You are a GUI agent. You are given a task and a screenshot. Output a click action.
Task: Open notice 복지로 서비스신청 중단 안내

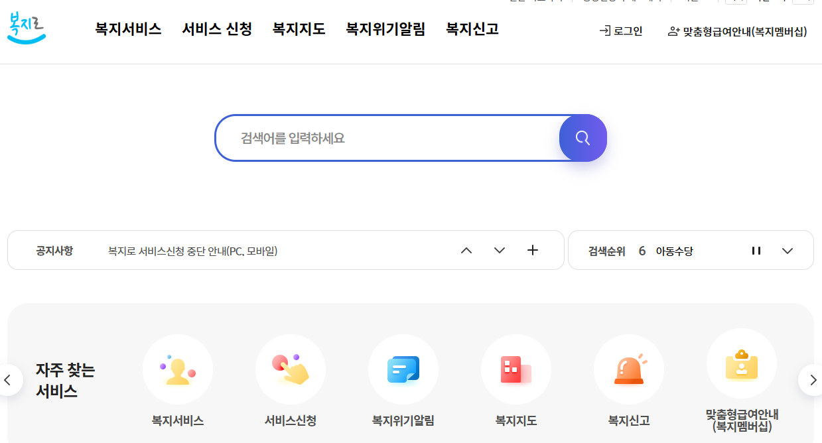(x=192, y=251)
